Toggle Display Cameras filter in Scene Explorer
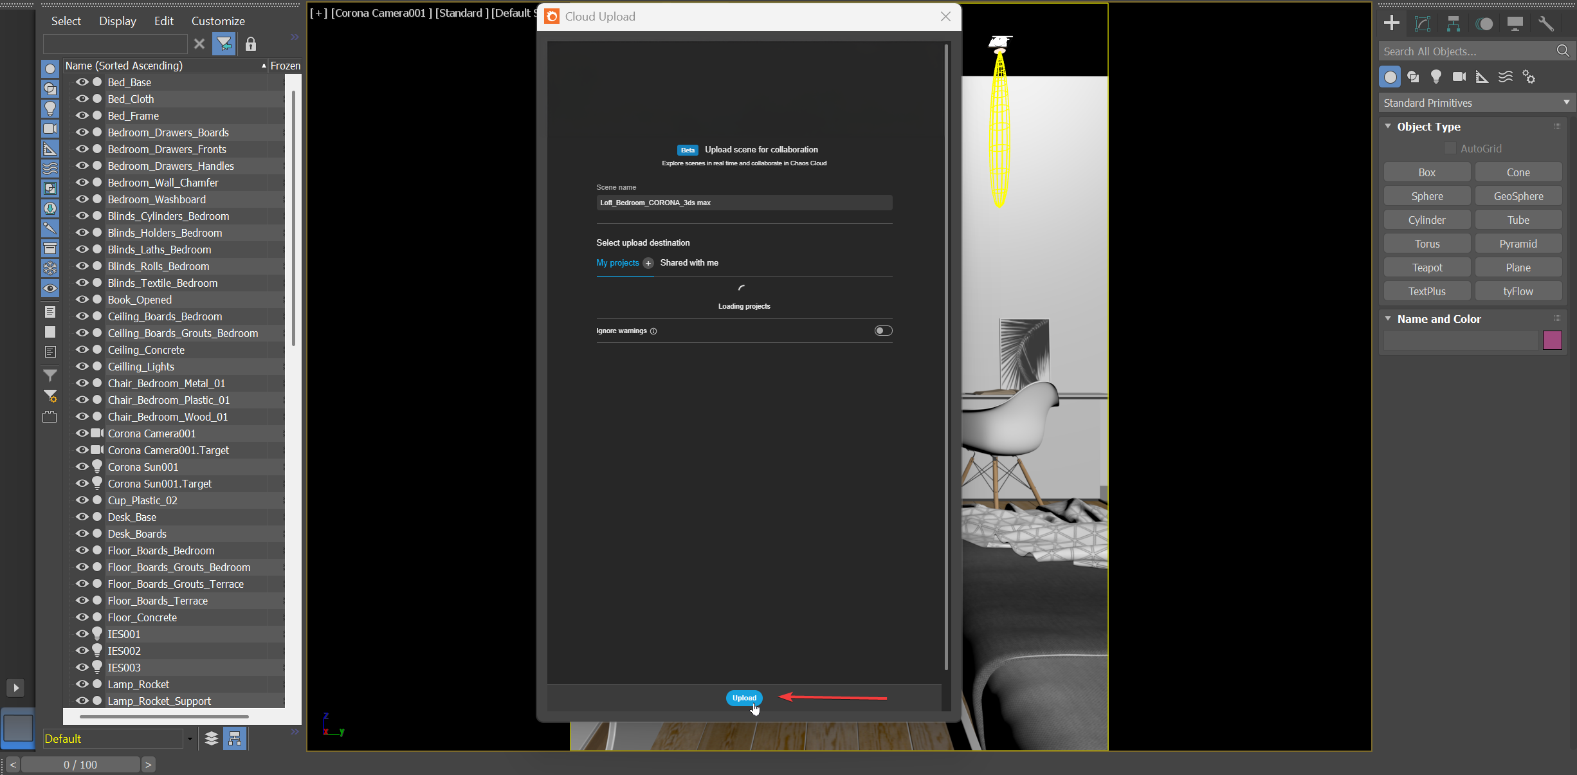 [50, 129]
